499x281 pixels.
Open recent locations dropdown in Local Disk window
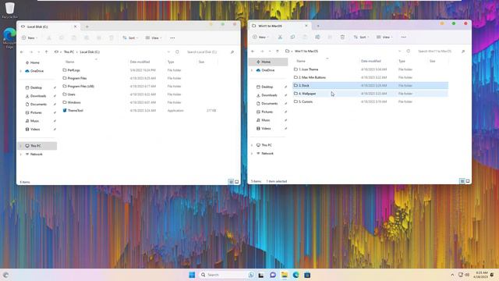(x=38, y=52)
